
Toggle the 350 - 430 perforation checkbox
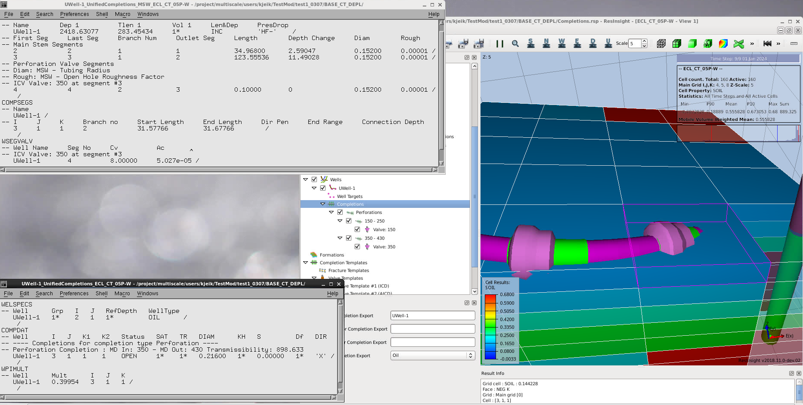[349, 238]
